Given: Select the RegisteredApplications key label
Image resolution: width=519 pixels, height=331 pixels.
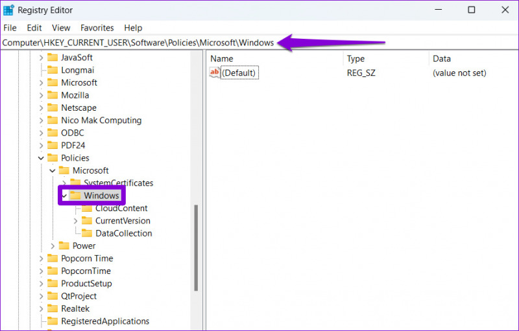Looking at the screenshot, I should (x=105, y=321).
